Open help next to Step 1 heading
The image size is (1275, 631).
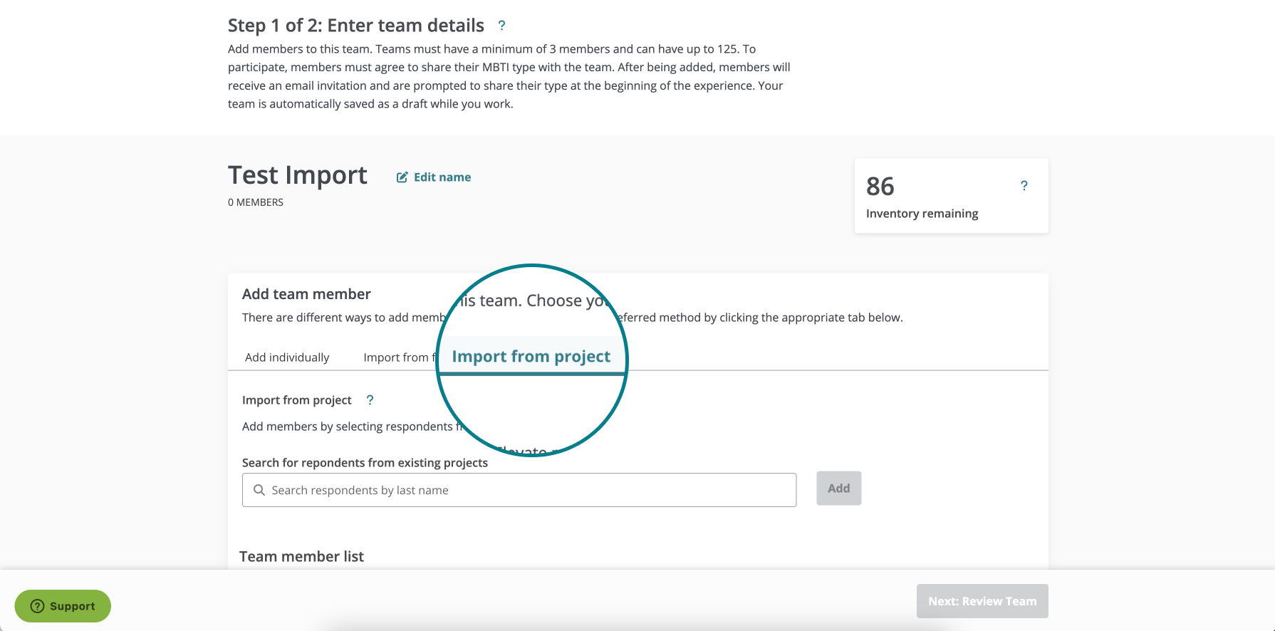(502, 26)
